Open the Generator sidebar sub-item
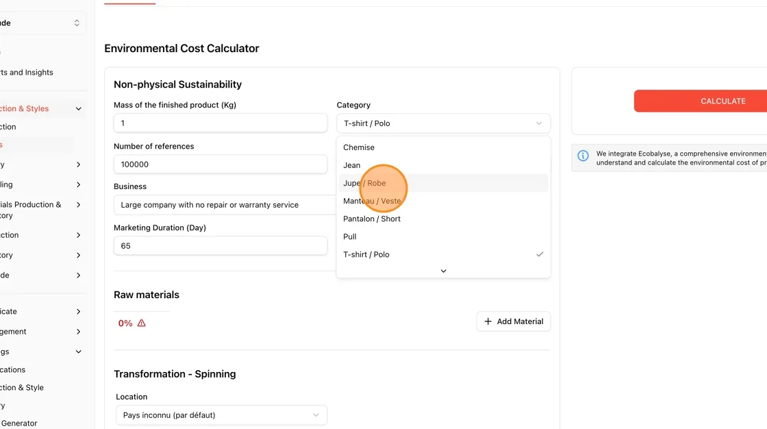 (x=18, y=423)
